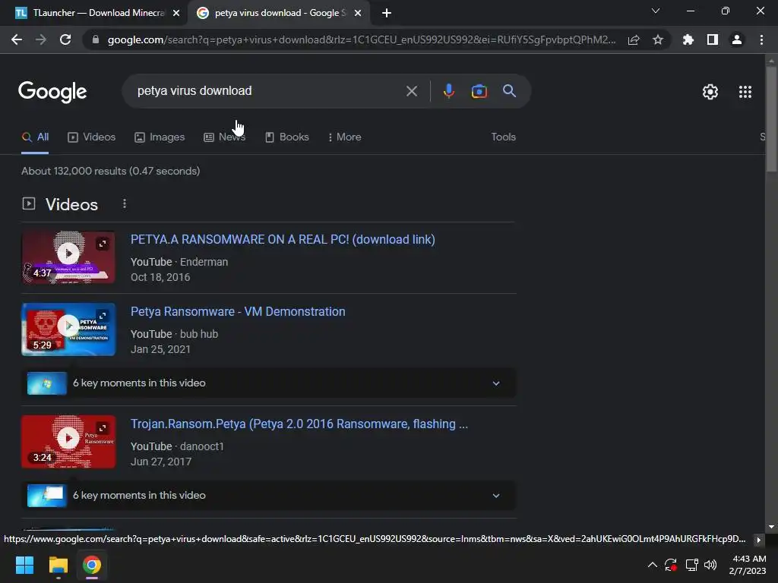This screenshot has height=583, width=778.
Task: Switch to Books search tab
Action: pyautogui.click(x=286, y=137)
